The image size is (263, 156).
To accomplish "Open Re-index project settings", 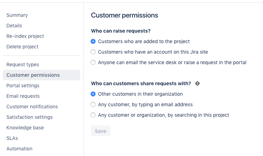I will tap(25, 36).
